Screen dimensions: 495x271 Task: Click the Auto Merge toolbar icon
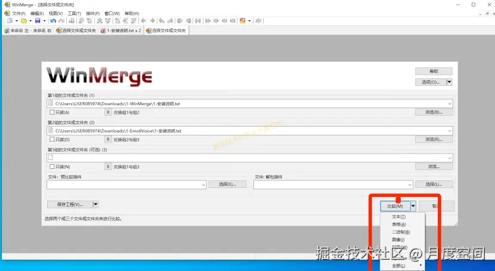click(198, 21)
